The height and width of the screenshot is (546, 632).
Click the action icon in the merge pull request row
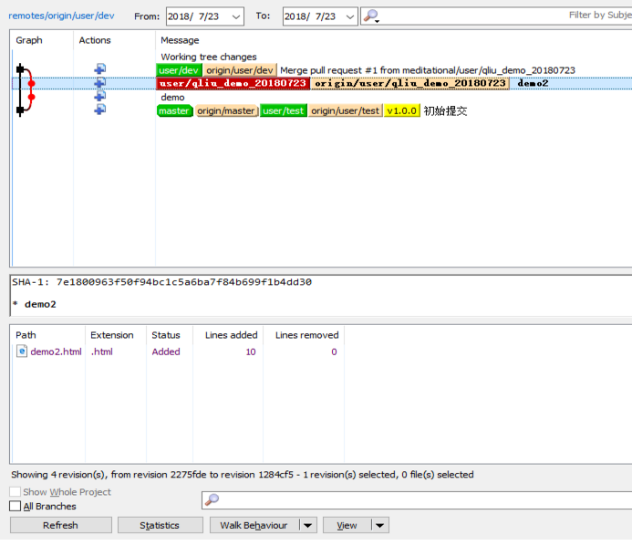pos(99,69)
